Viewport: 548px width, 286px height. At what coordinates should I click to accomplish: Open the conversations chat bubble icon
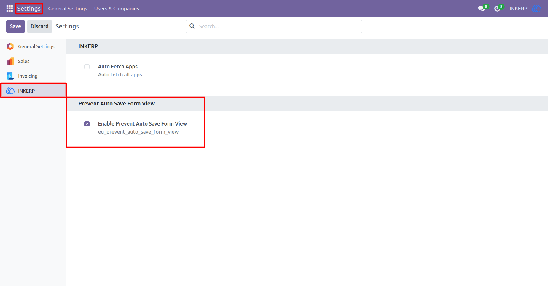click(x=481, y=9)
